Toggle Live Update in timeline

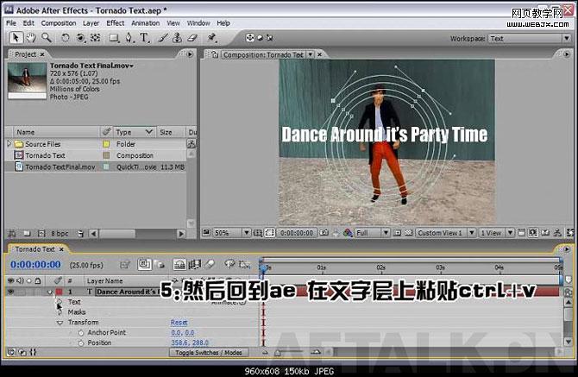click(x=144, y=264)
